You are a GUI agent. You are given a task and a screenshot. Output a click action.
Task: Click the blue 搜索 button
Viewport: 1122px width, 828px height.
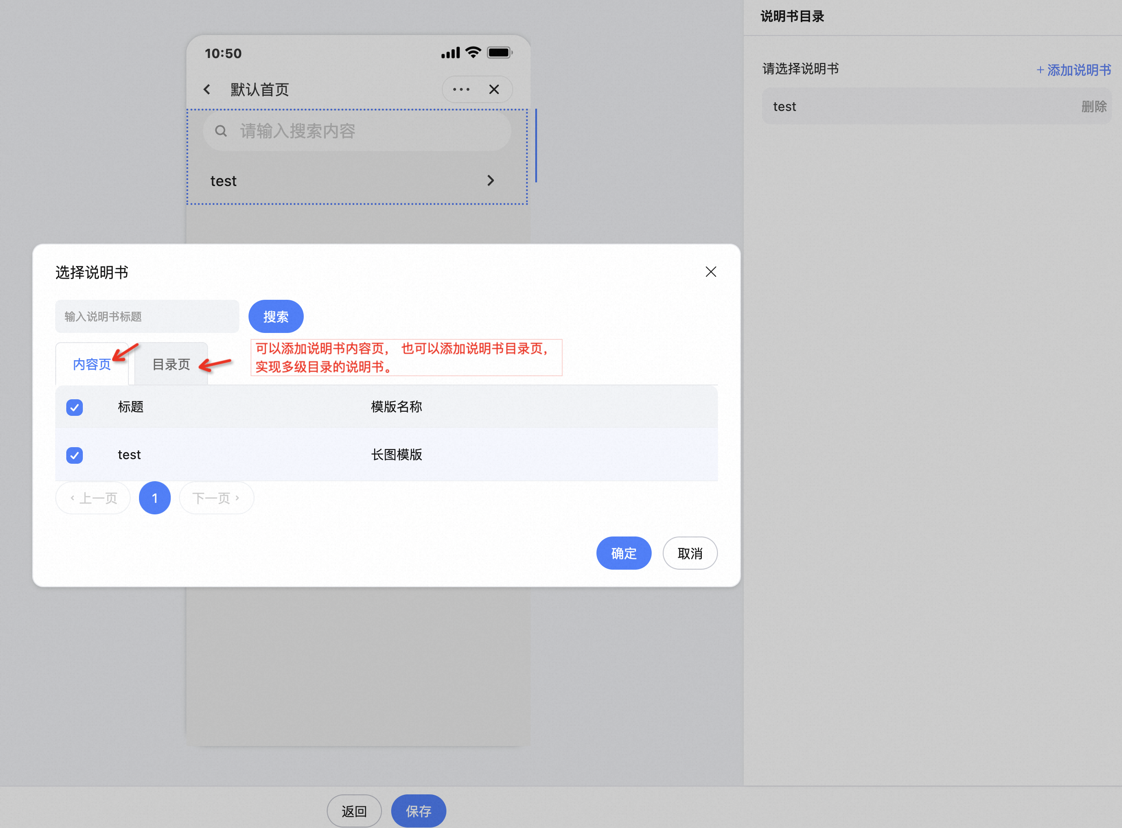click(276, 317)
